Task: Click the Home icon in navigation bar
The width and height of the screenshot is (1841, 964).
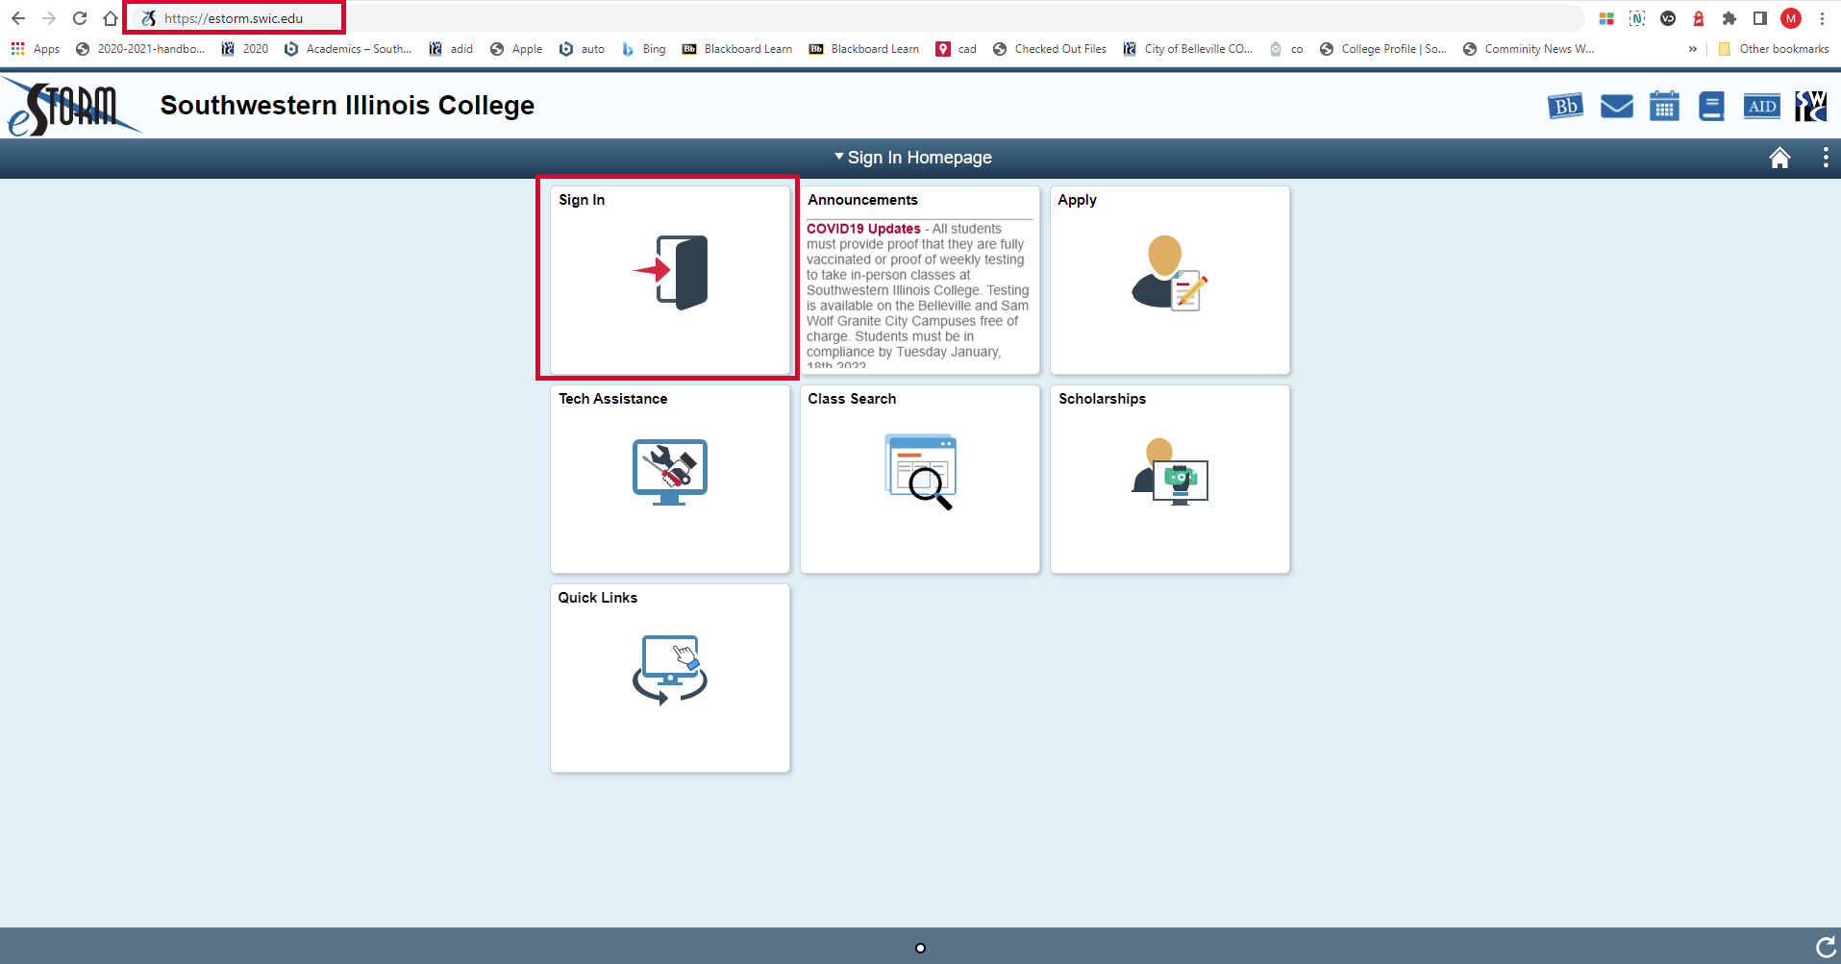Action: [1779, 158]
